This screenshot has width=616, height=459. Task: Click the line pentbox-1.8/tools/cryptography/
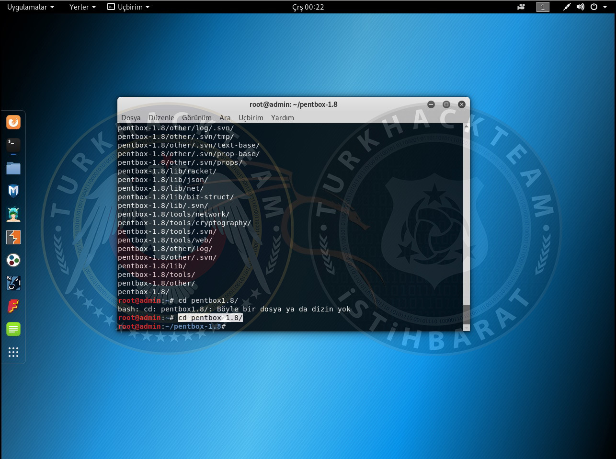pos(184,223)
